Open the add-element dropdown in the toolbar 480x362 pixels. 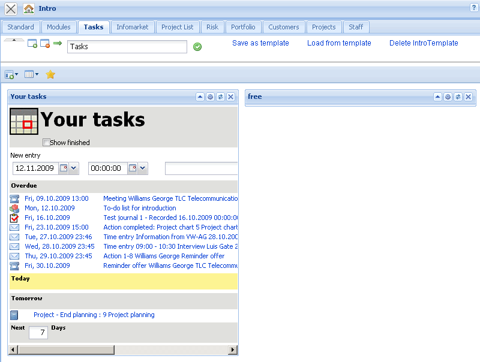pos(16,74)
